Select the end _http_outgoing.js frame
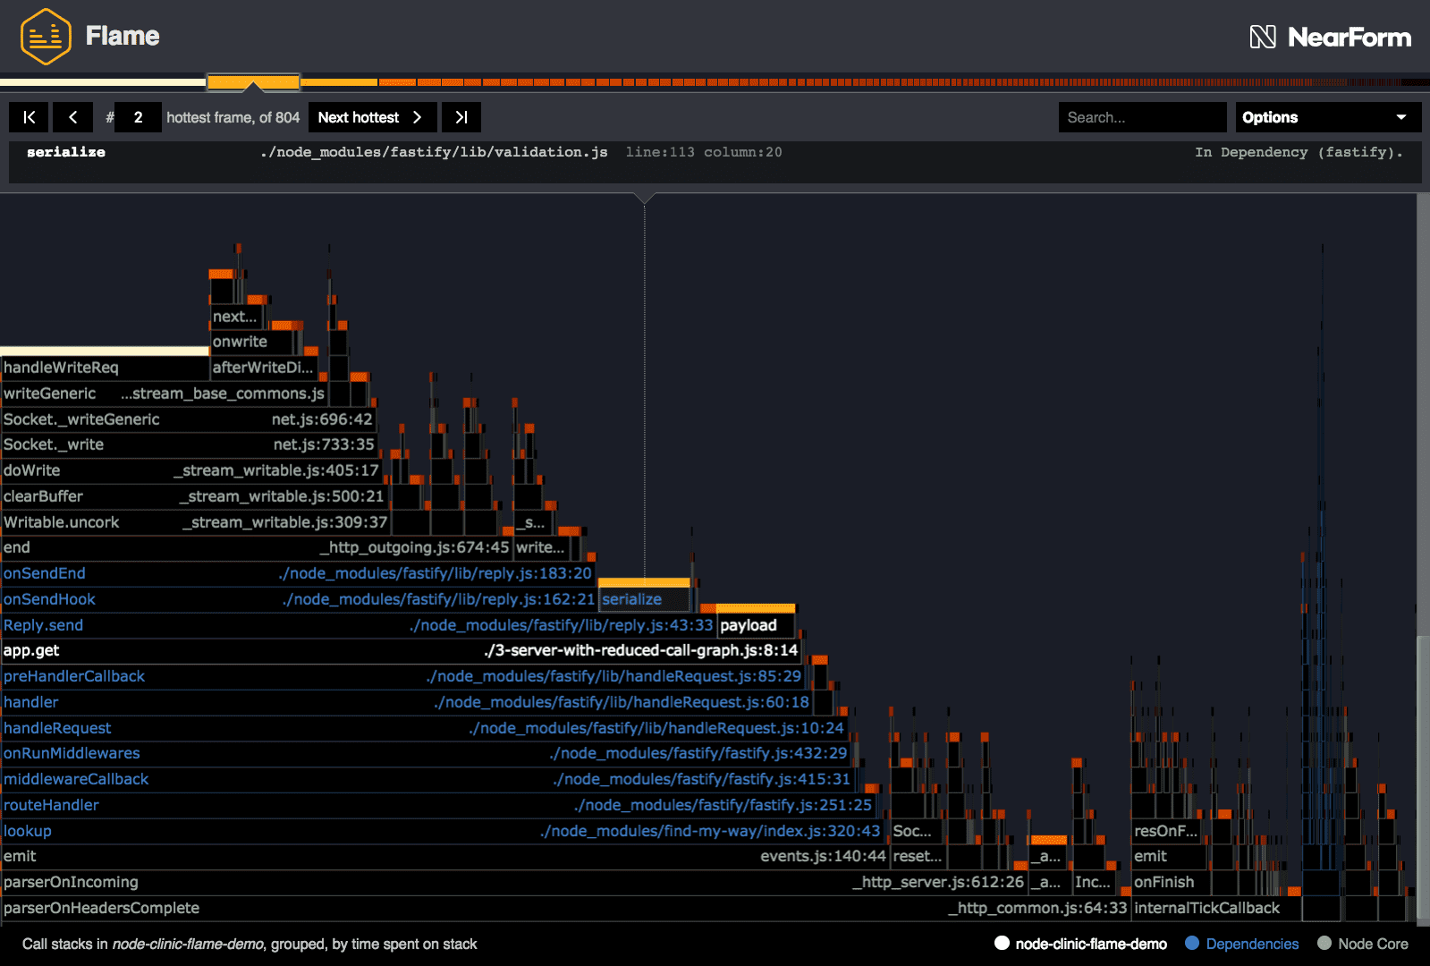 [x=256, y=547]
